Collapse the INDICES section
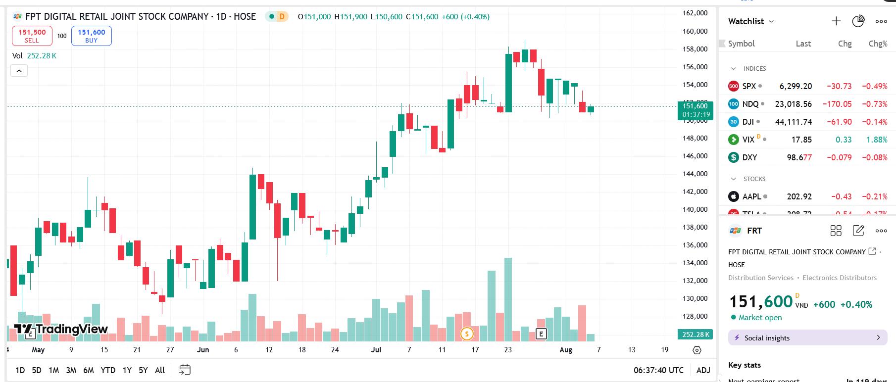 tap(734, 69)
